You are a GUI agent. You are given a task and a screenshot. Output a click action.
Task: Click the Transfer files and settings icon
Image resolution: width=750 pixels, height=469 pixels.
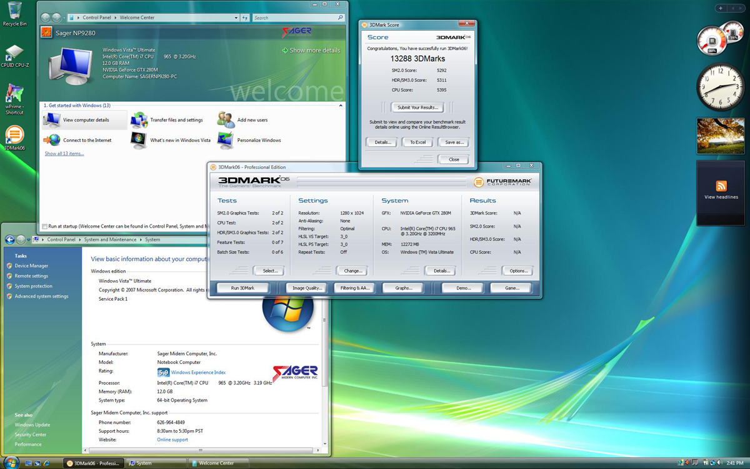(x=139, y=120)
